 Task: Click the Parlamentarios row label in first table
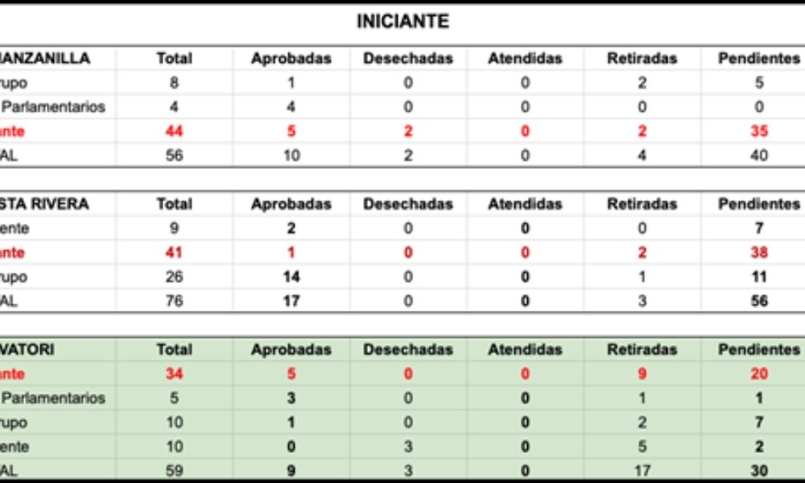point(53,107)
